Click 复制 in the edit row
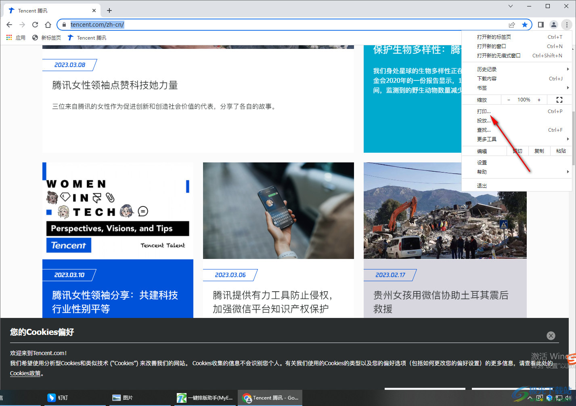Screen dimensions: 576x406 point(539,151)
